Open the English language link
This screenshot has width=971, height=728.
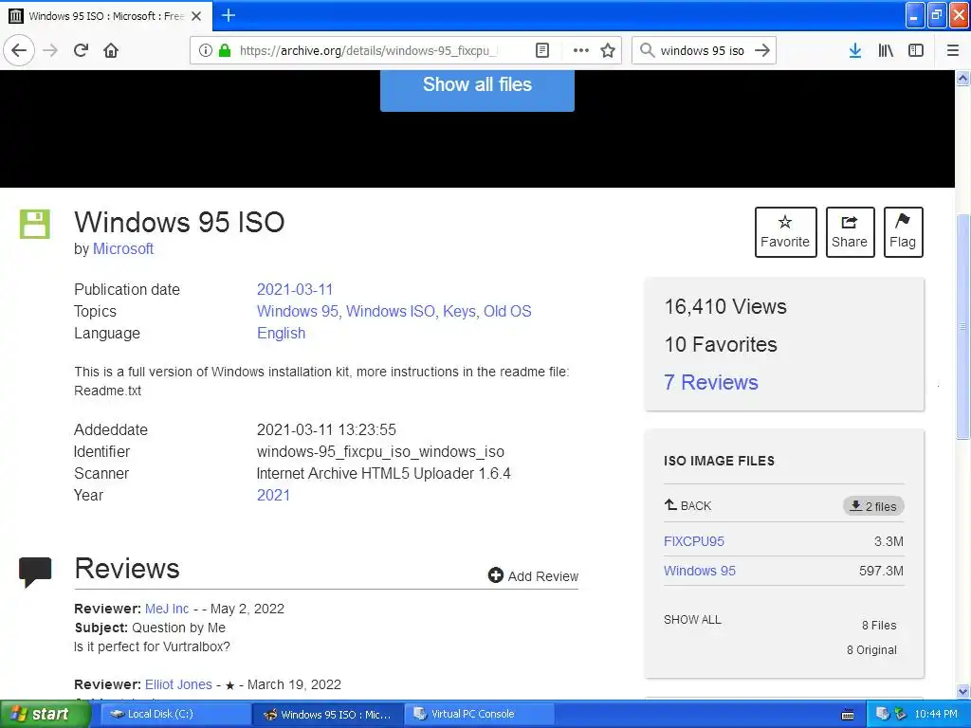click(281, 333)
